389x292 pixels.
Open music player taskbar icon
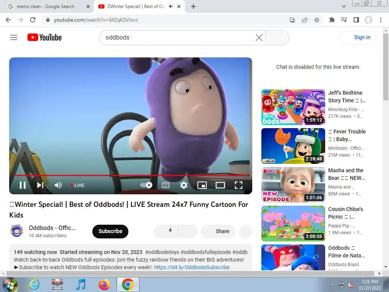click(81, 284)
